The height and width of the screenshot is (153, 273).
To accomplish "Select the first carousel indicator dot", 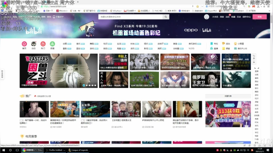I will (x=84, y=85).
